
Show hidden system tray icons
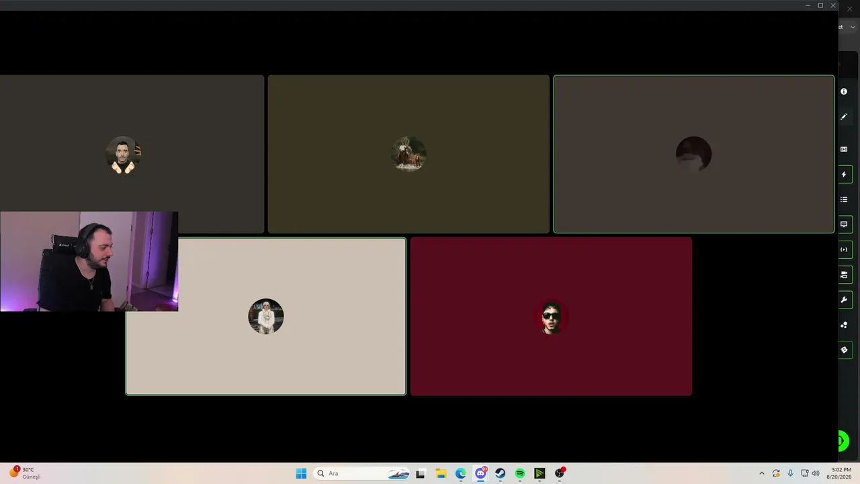click(x=761, y=473)
